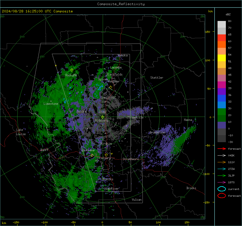Select yellow diamond at radar center near Didsbury

[x=103, y=117]
